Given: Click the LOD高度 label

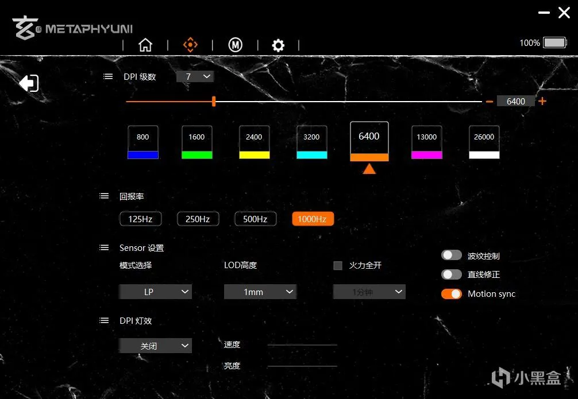Looking at the screenshot, I should (x=240, y=265).
